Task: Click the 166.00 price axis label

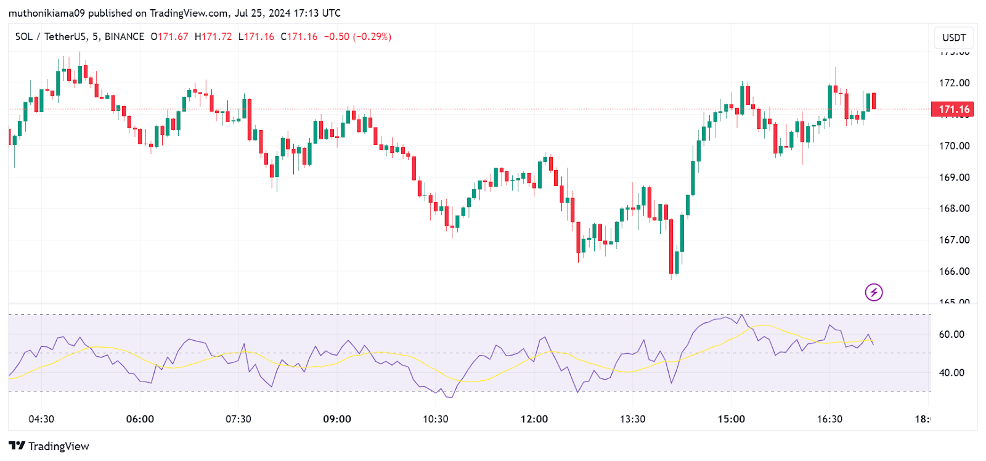Action: [954, 271]
